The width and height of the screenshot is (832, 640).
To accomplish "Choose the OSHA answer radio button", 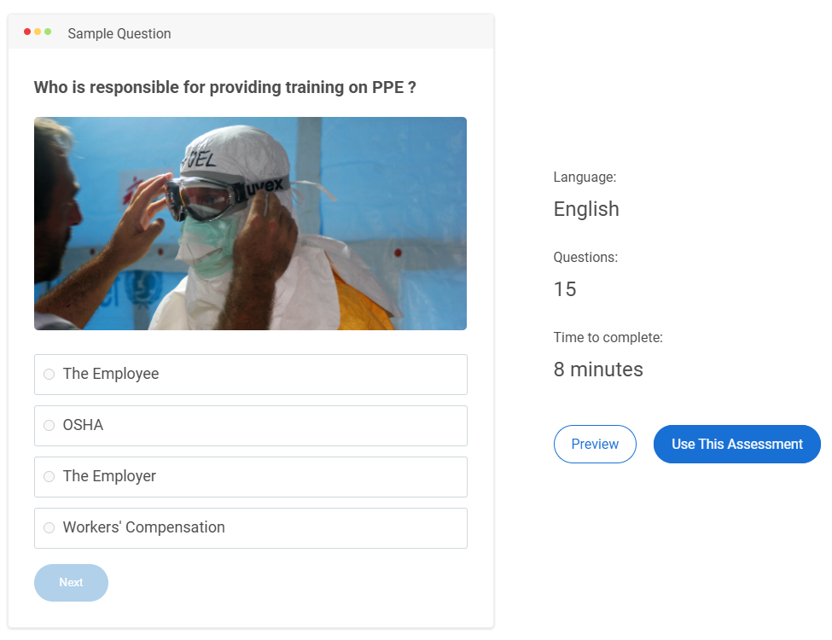I will [x=49, y=426].
